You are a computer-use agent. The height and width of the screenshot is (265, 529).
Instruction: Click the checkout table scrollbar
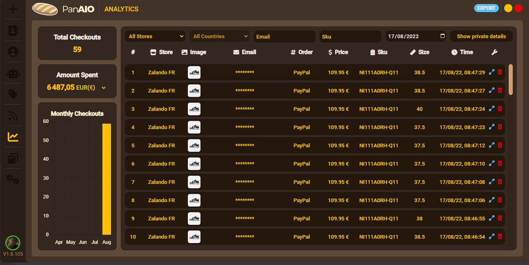(510, 80)
